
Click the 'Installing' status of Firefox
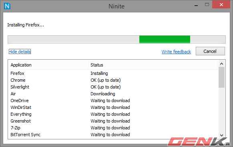pos(99,73)
